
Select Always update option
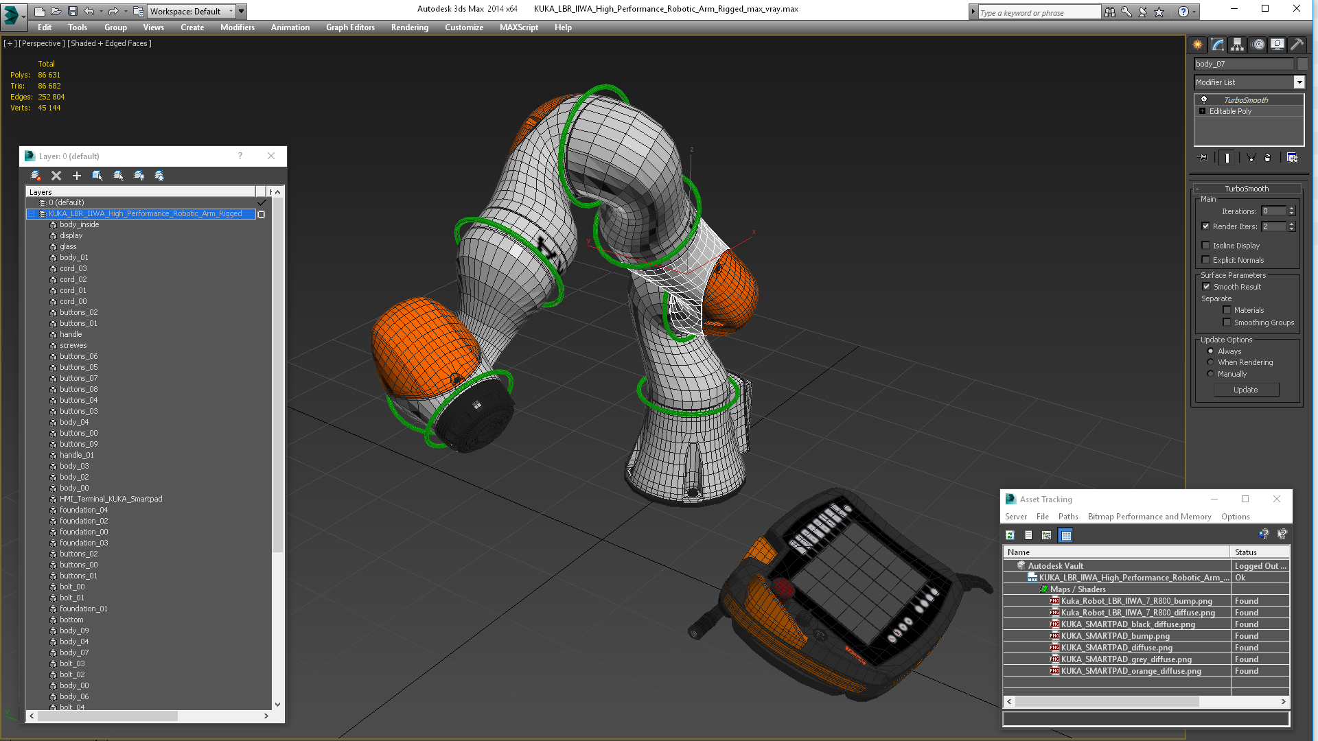tap(1211, 351)
